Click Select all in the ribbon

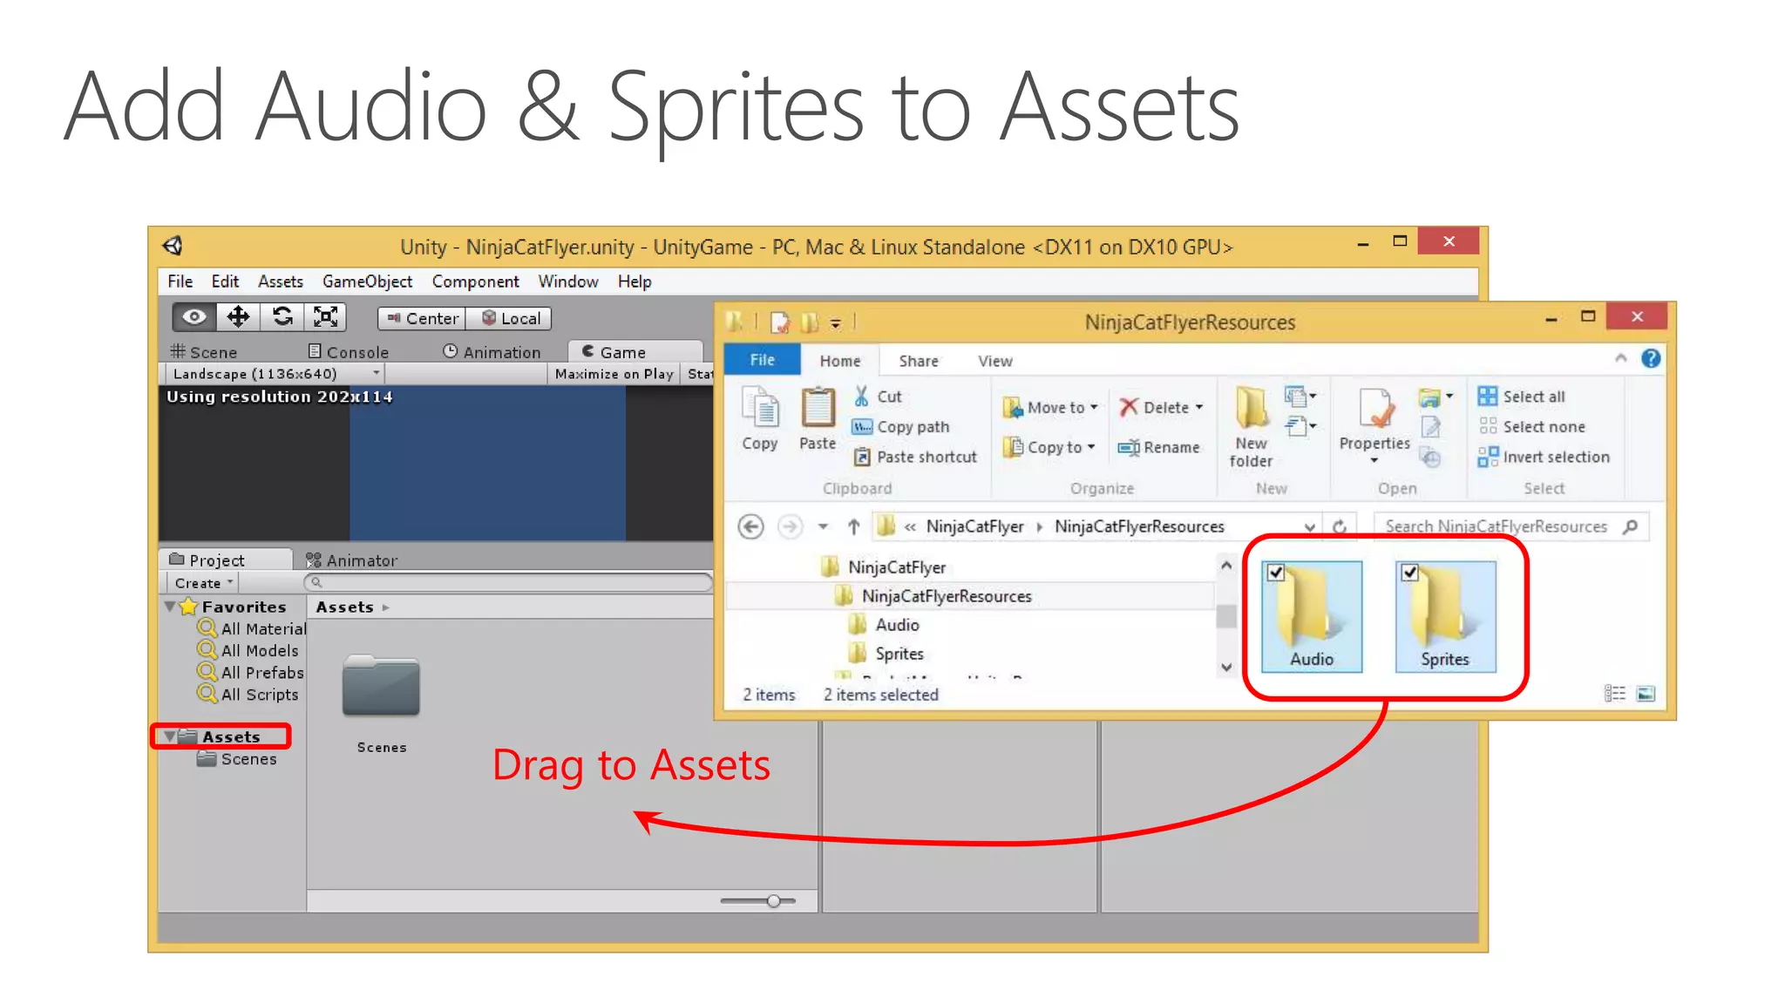[x=1522, y=397]
